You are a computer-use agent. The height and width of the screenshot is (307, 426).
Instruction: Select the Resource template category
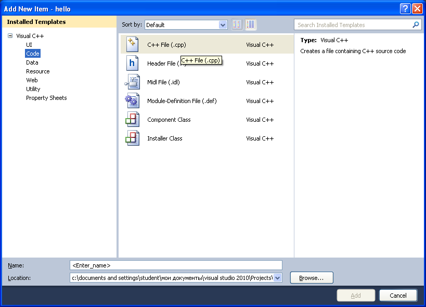pos(38,71)
